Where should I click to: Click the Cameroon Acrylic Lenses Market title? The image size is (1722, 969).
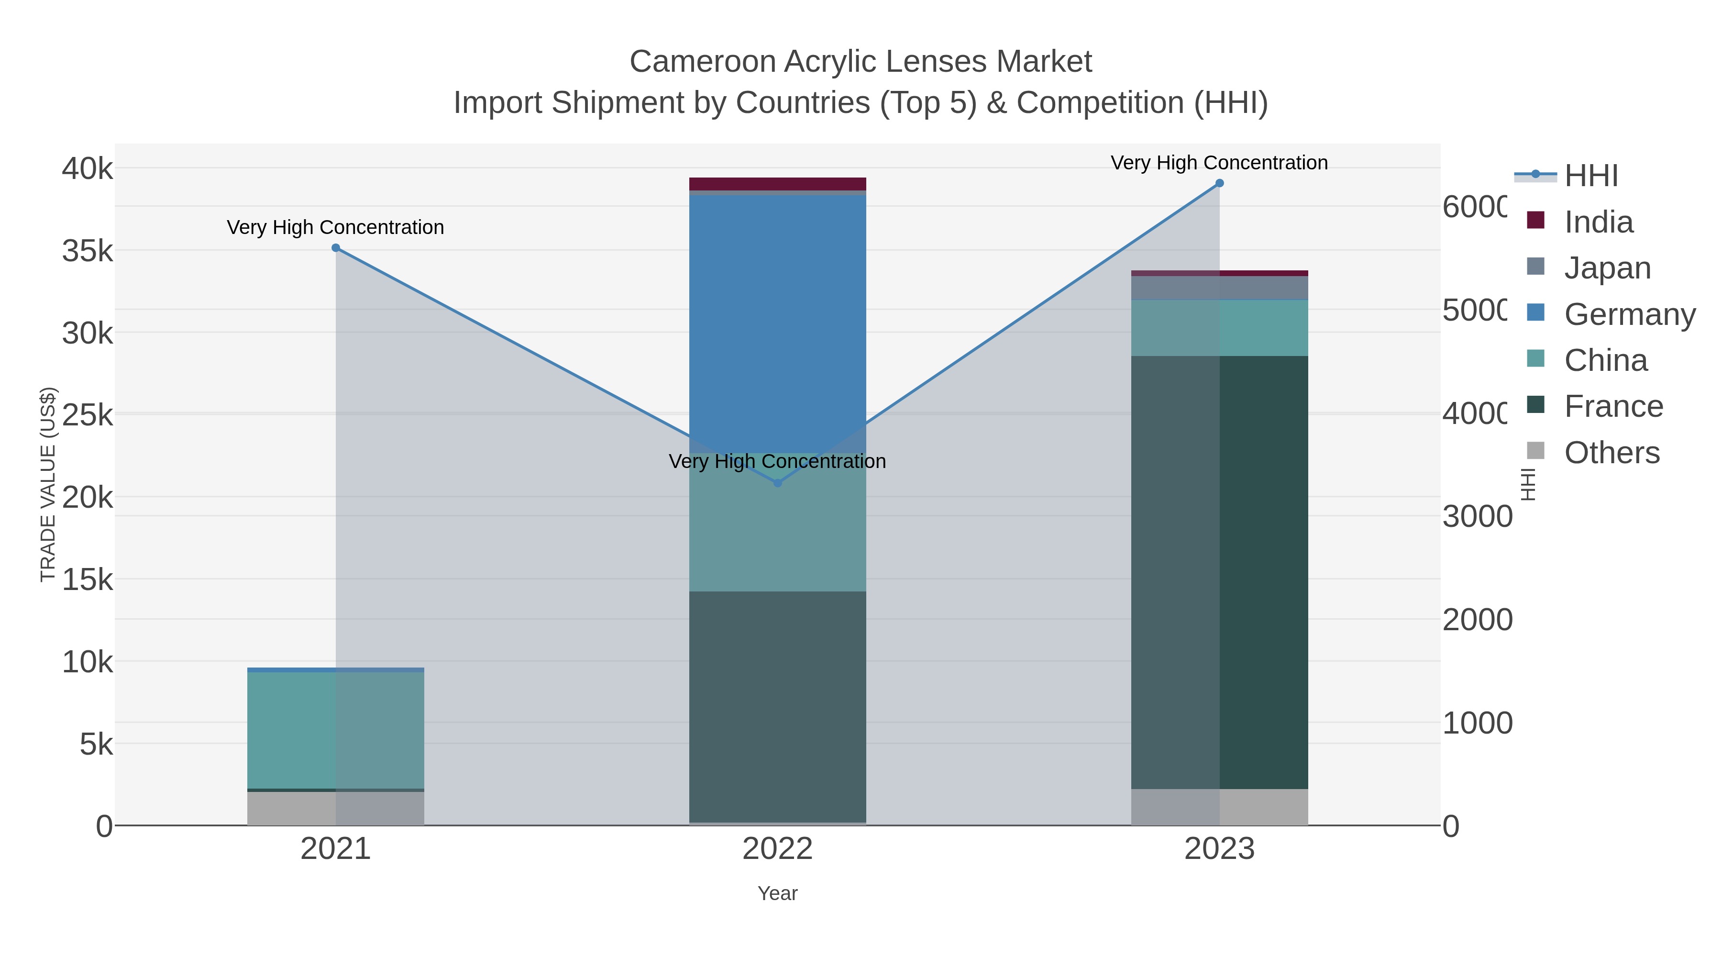pyautogui.click(x=861, y=62)
